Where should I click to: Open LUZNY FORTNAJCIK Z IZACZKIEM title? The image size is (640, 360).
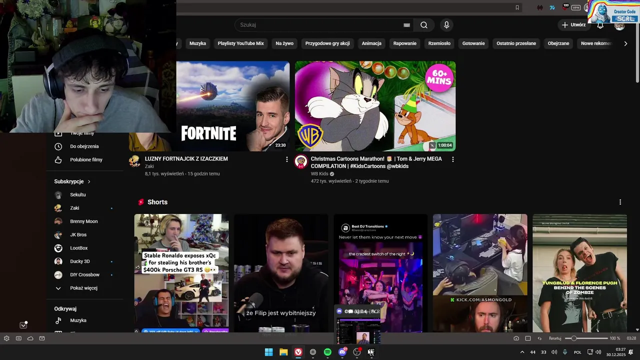pyautogui.click(x=186, y=159)
